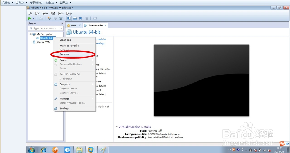Collapse Virtual Machine Details section
Screen dimensions: 290x153
point(117,127)
